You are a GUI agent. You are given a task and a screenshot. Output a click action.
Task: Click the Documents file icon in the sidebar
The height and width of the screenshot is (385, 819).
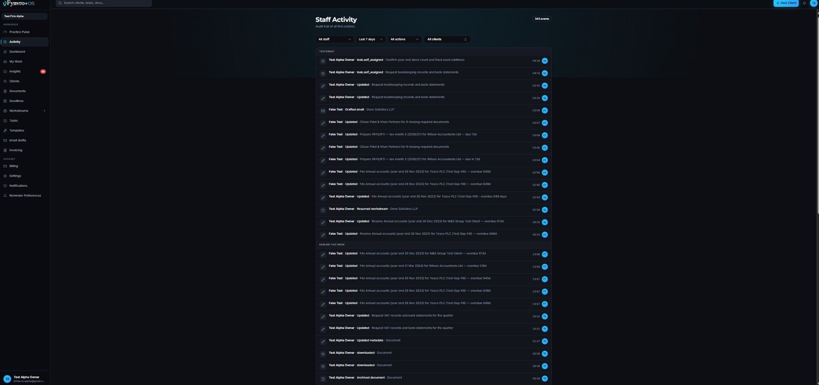[5, 91]
